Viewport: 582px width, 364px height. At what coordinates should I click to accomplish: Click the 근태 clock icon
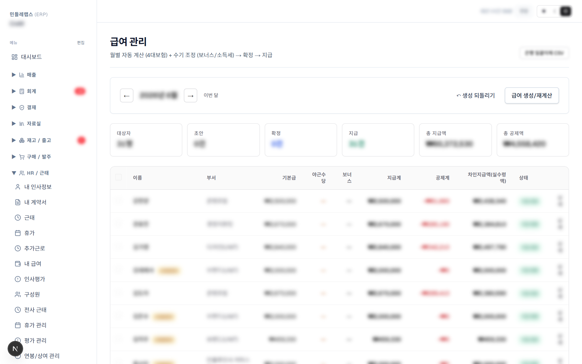18,218
